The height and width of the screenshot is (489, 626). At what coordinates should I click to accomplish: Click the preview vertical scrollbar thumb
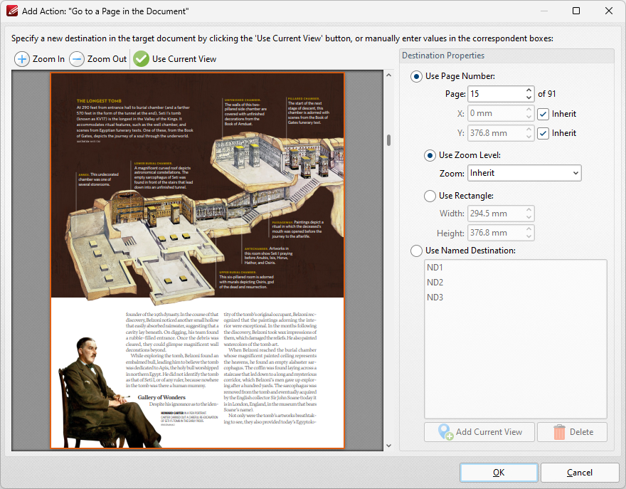point(389,140)
